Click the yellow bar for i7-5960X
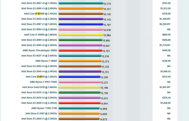The width and height of the screenshot is (189, 121). point(81,35)
